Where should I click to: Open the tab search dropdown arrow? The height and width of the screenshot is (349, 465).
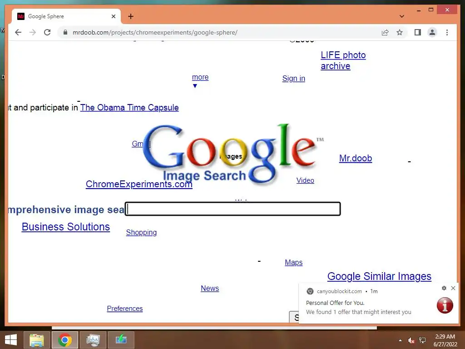tap(402, 16)
